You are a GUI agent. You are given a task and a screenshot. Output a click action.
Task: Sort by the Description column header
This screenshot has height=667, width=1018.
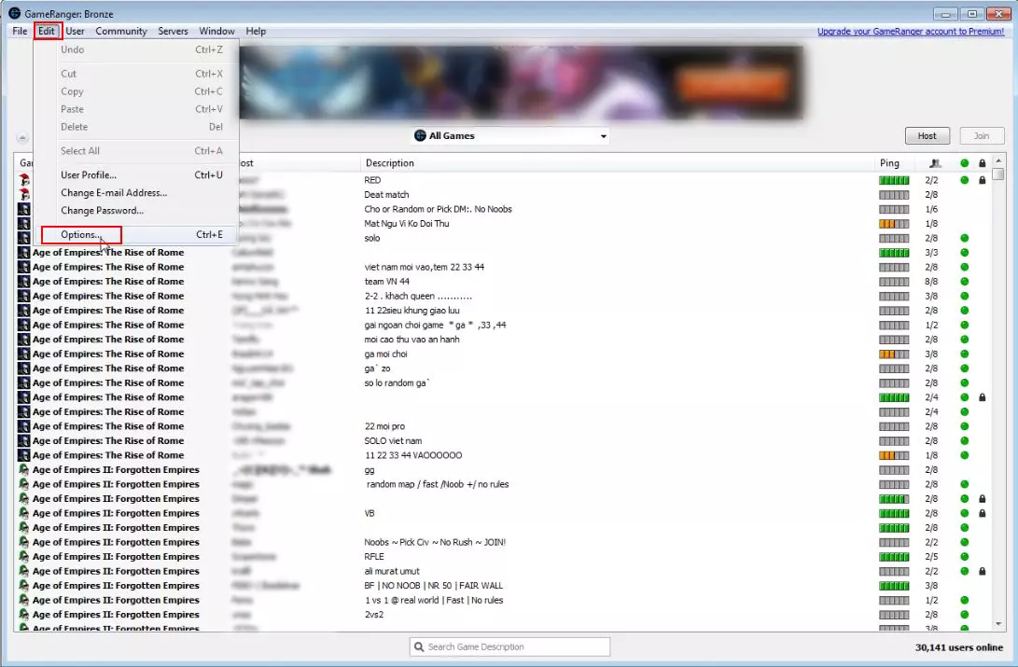coord(389,163)
